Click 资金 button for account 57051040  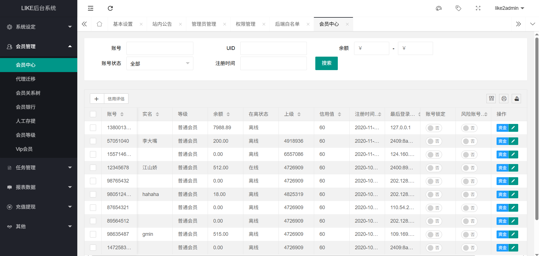tap(502, 141)
